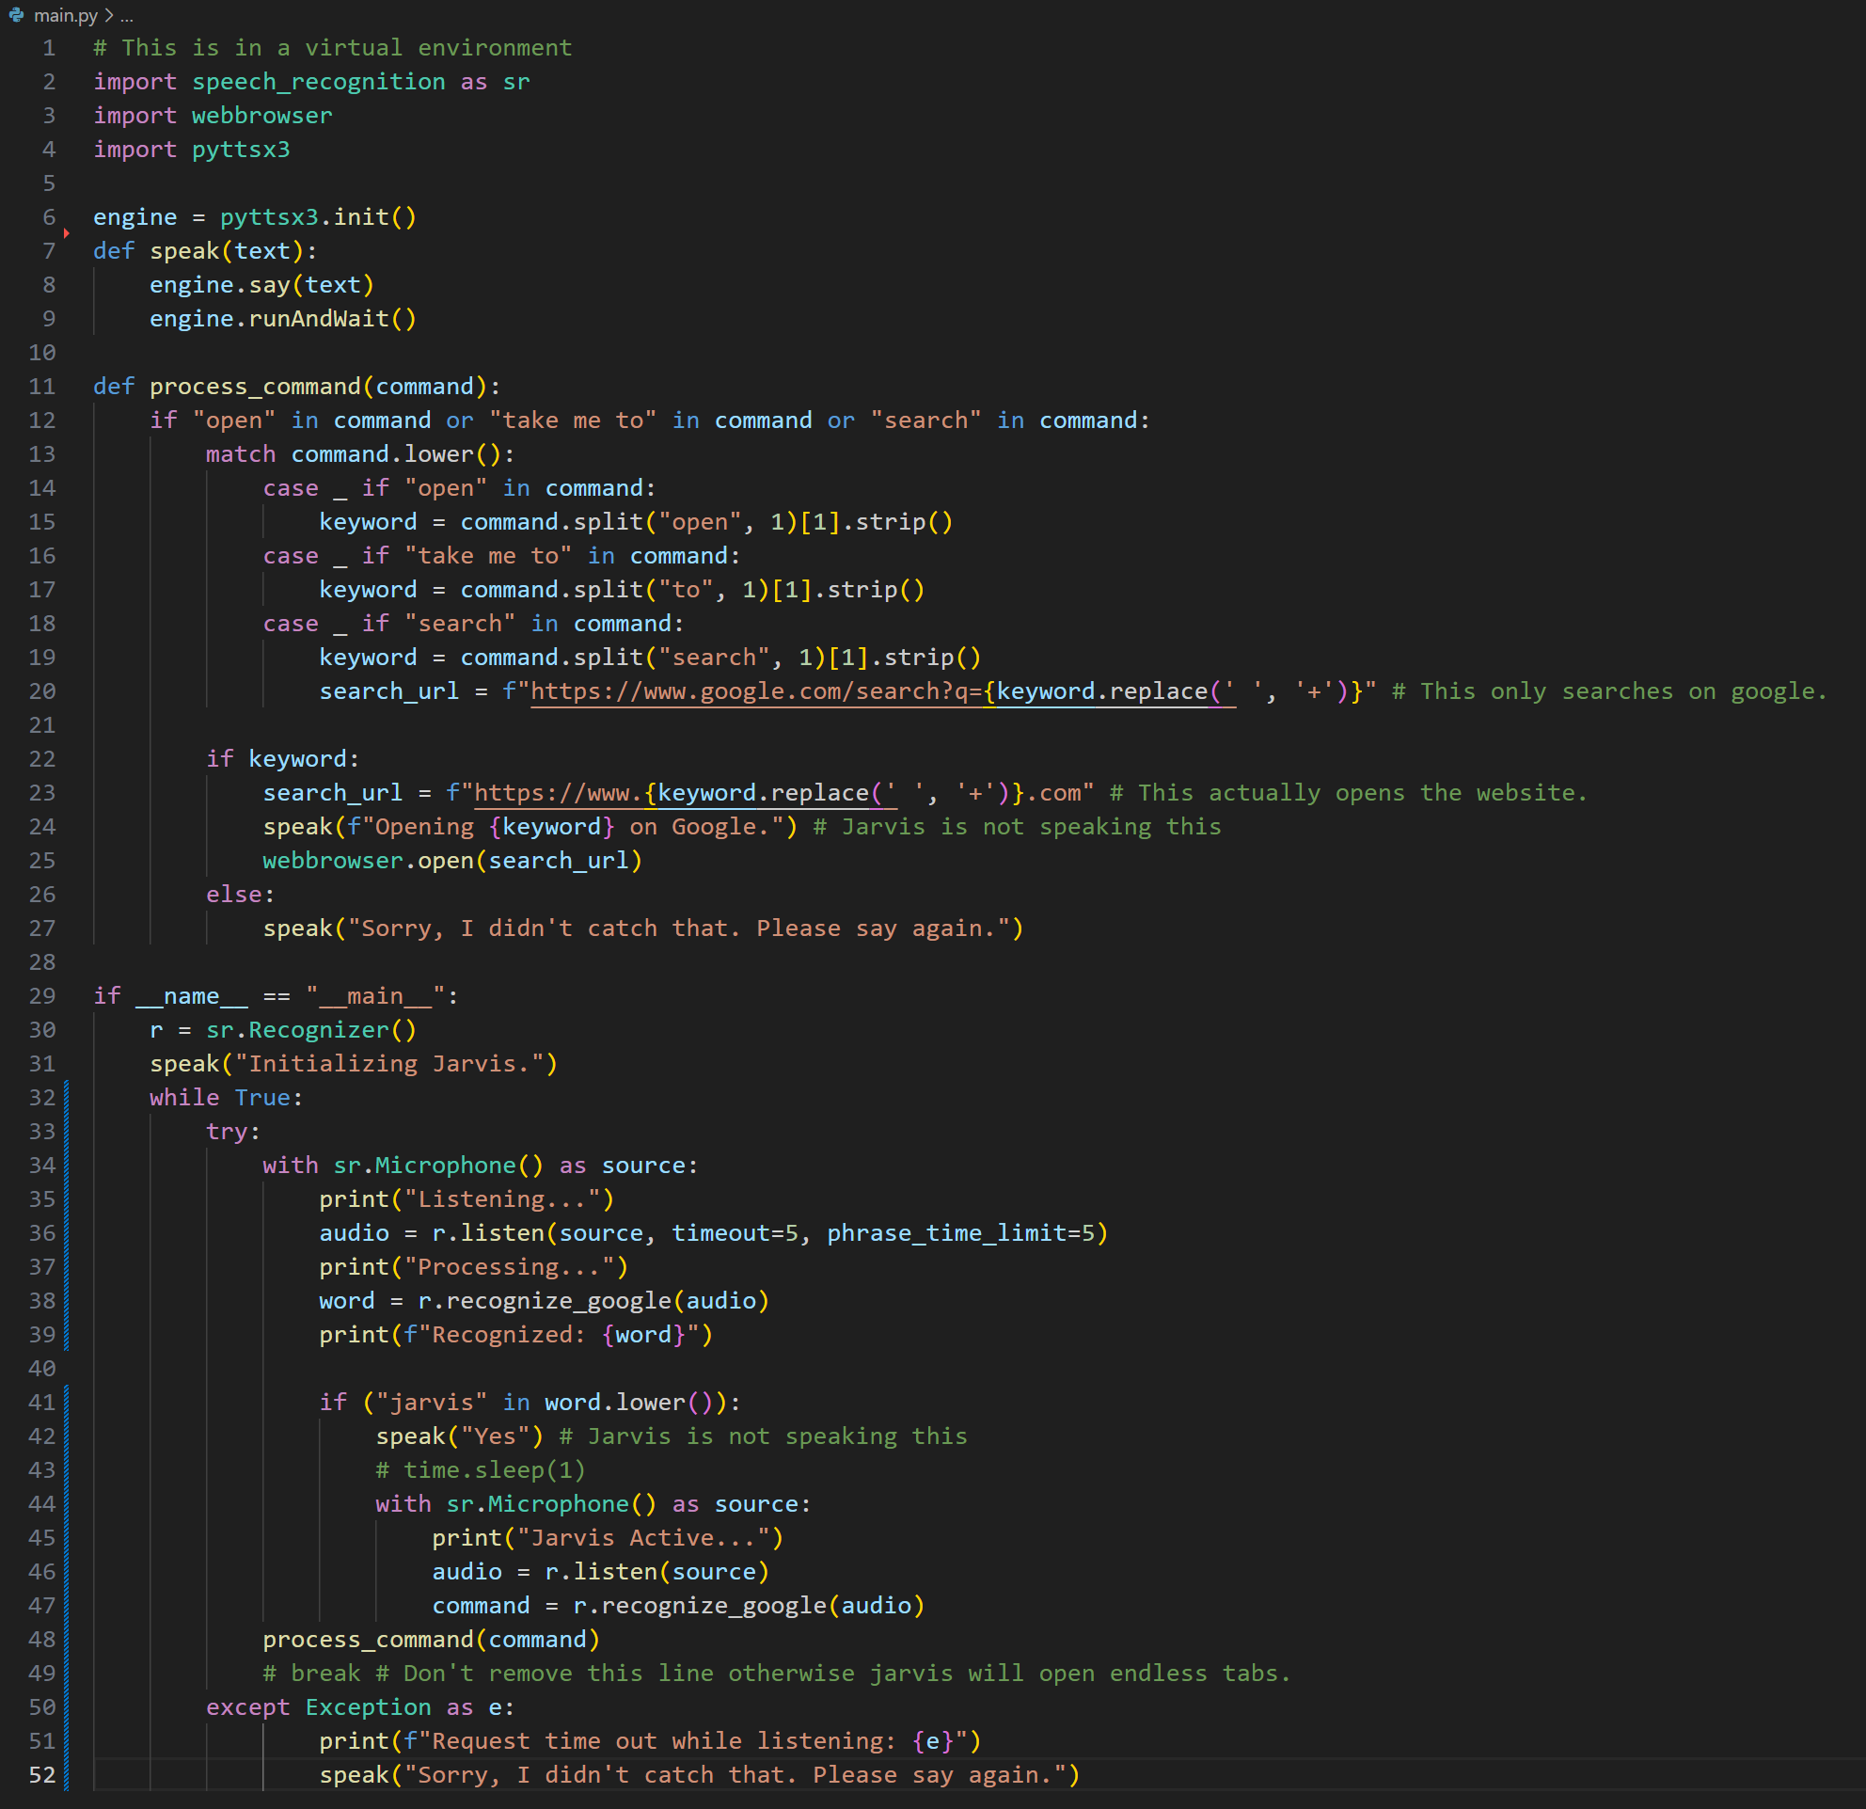The image size is (1866, 1809).
Task: Open the https://www. link on line 23
Action: [x=557, y=793]
